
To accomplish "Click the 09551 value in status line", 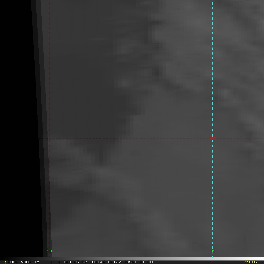I will [x=130, y=262].
